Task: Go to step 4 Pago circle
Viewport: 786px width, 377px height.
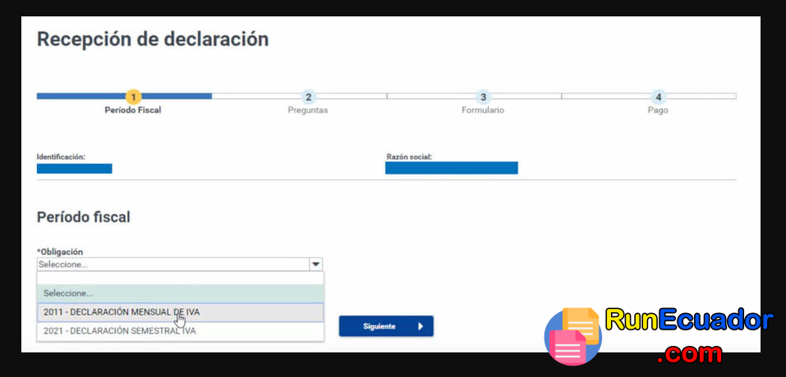Action: 658,97
